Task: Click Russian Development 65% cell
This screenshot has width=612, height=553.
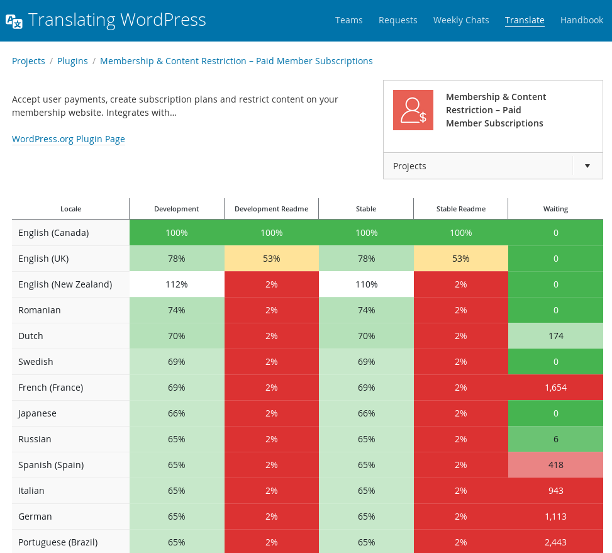Action: (177, 439)
